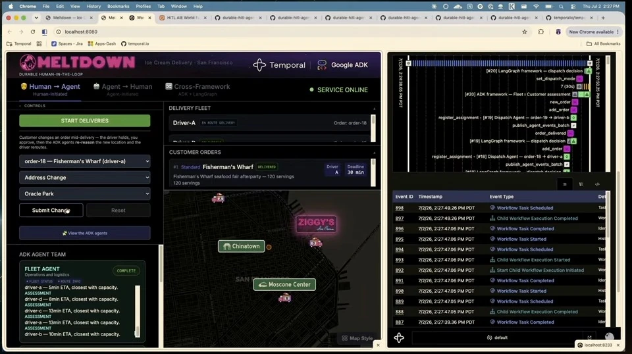Viewport: 632px width, 354px height.
Task: Click the Google ADK logo icon
Action: [322, 65]
